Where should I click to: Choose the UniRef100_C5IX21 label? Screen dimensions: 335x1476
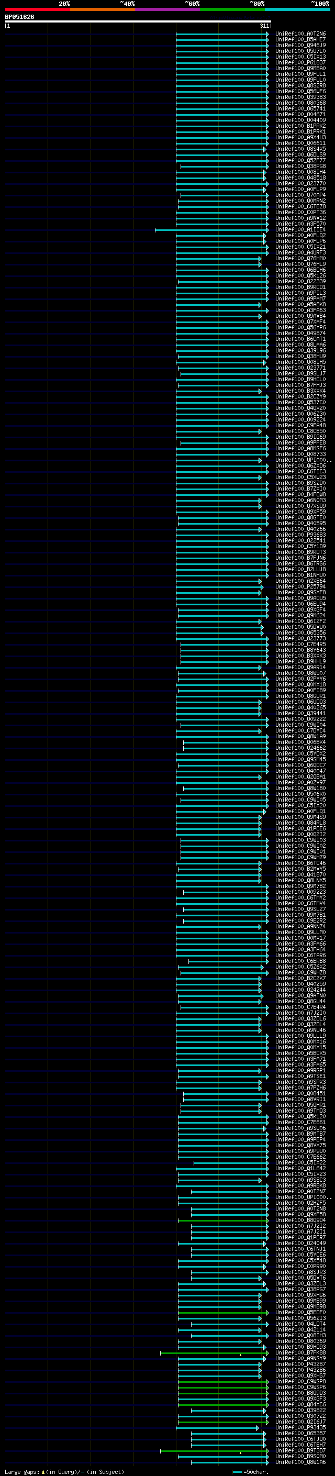(300, 247)
